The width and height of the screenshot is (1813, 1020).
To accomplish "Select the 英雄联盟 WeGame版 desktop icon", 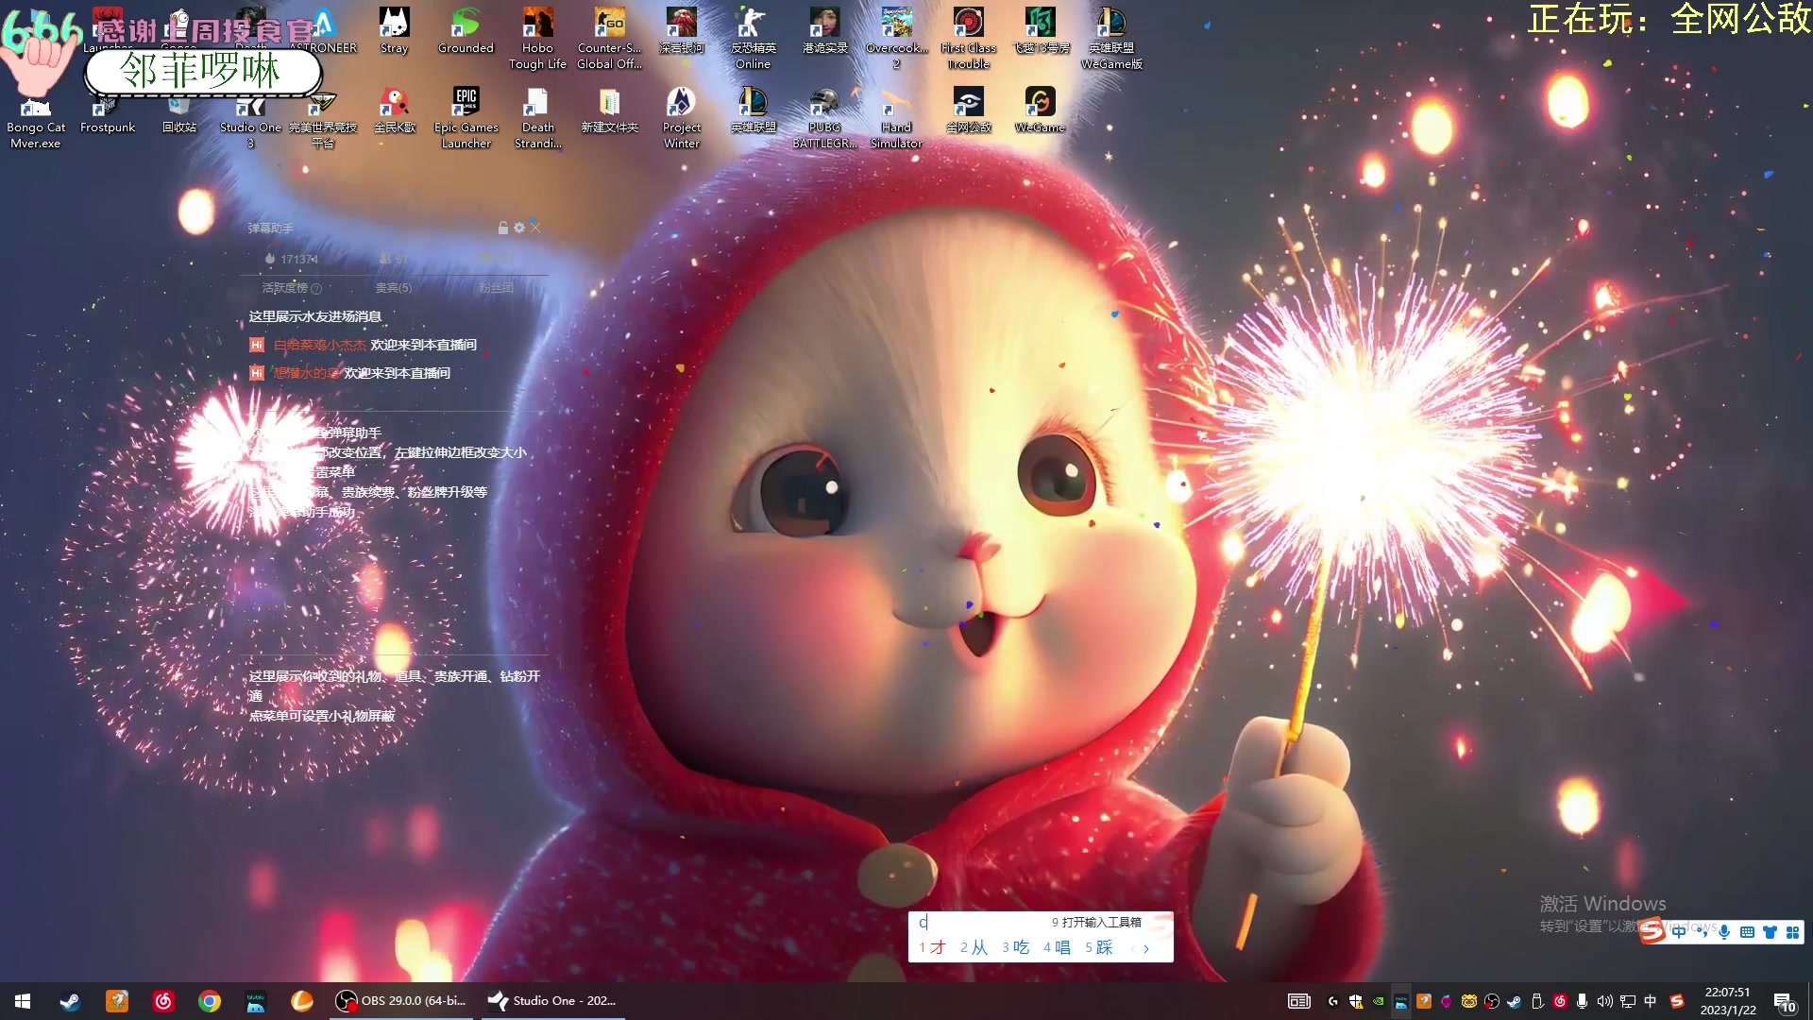I will tap(1111, 39).
